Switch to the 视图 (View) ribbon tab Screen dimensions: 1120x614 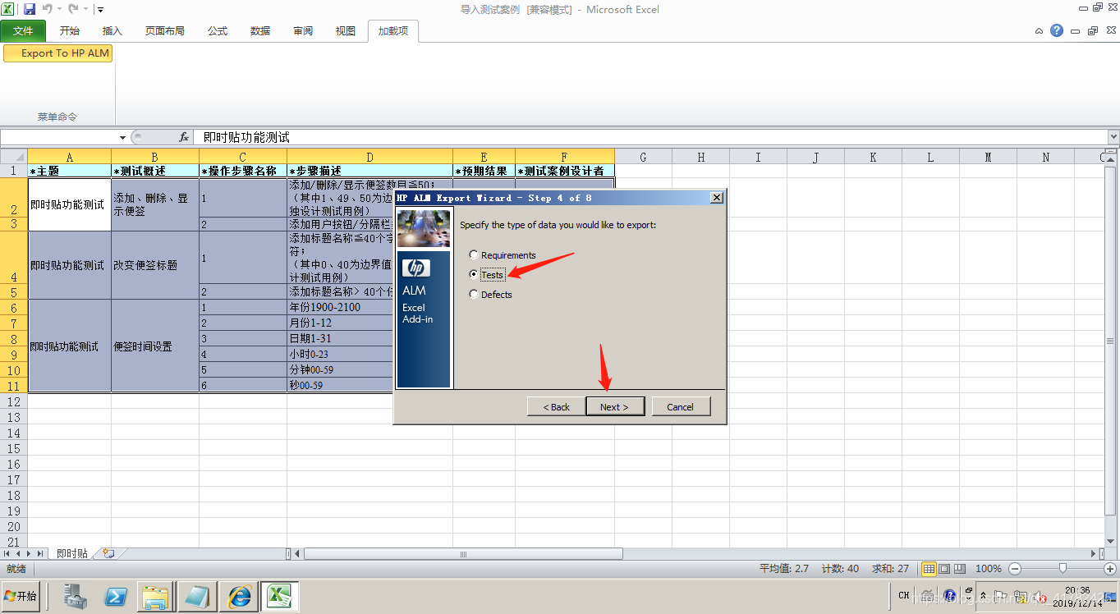point(346,31)
